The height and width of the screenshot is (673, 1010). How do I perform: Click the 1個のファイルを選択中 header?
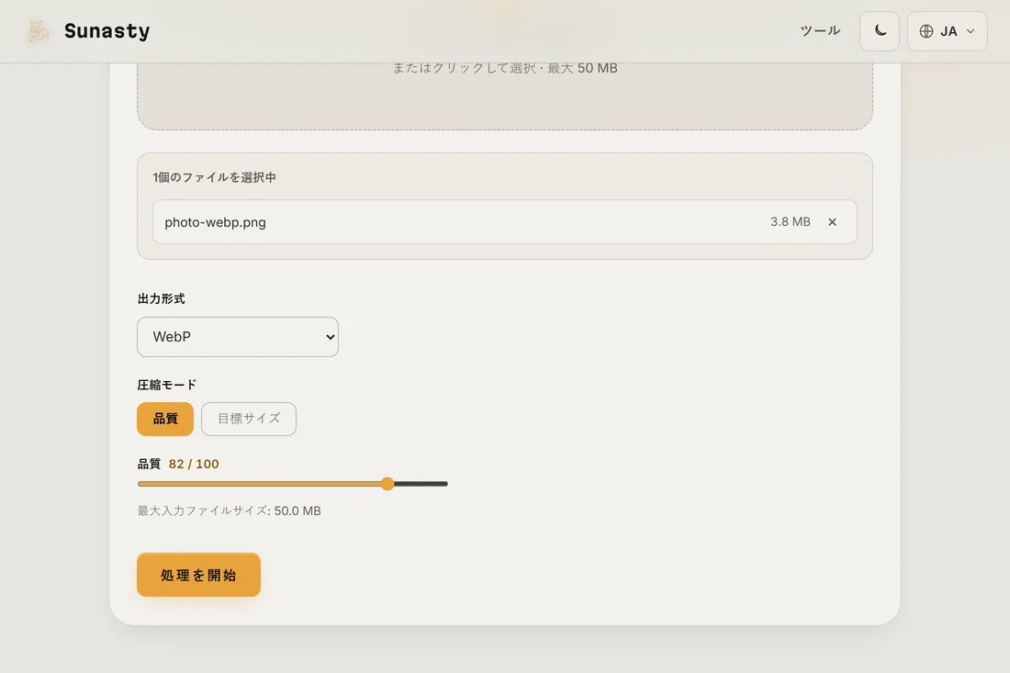pyautogui.click(x=215, y=177)
